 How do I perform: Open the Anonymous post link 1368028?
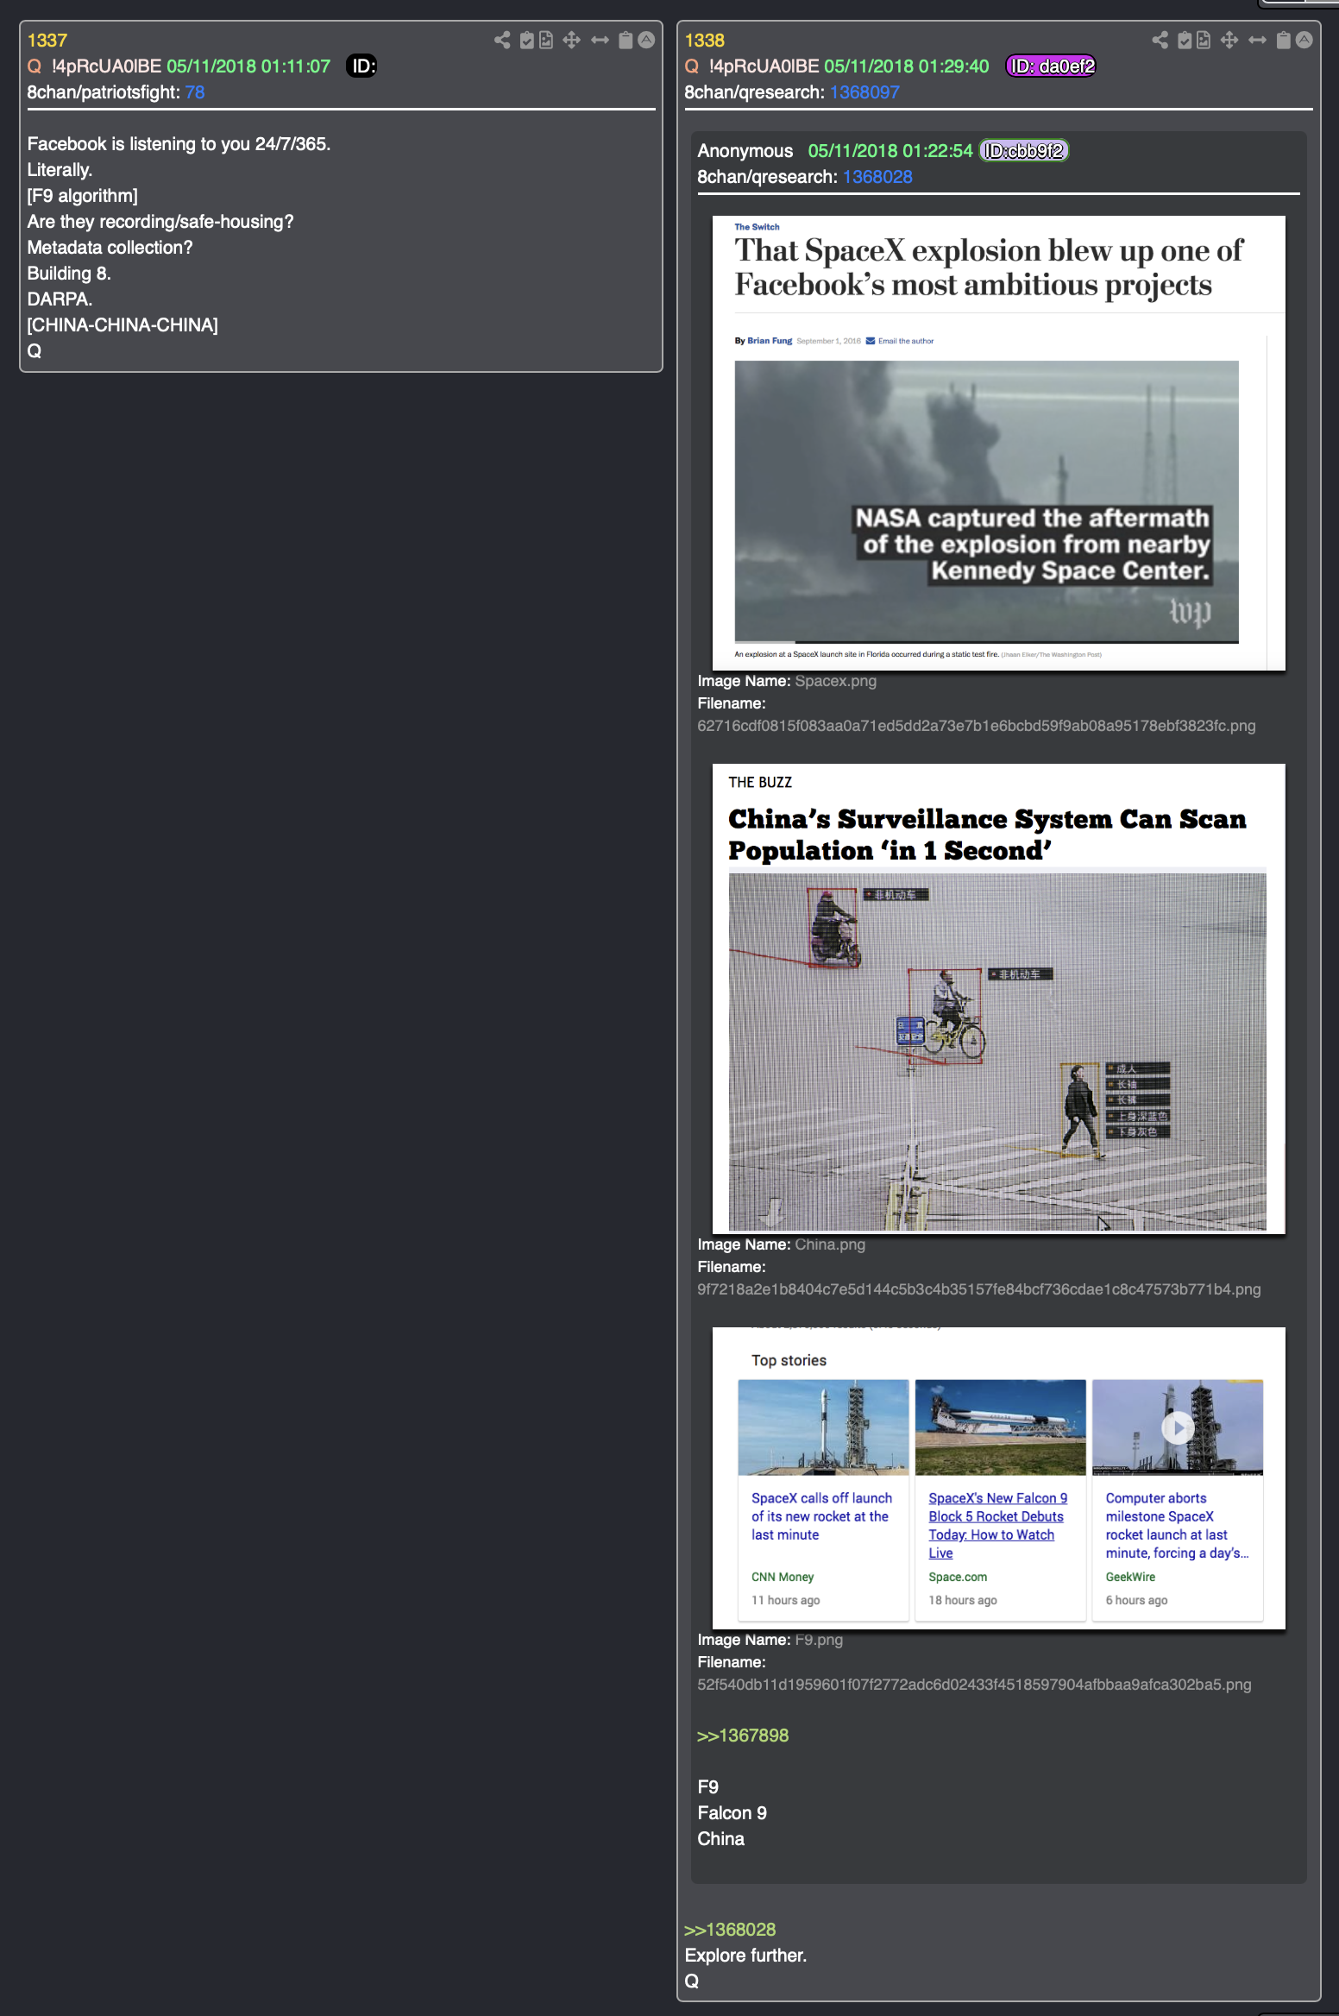[877, 177]
